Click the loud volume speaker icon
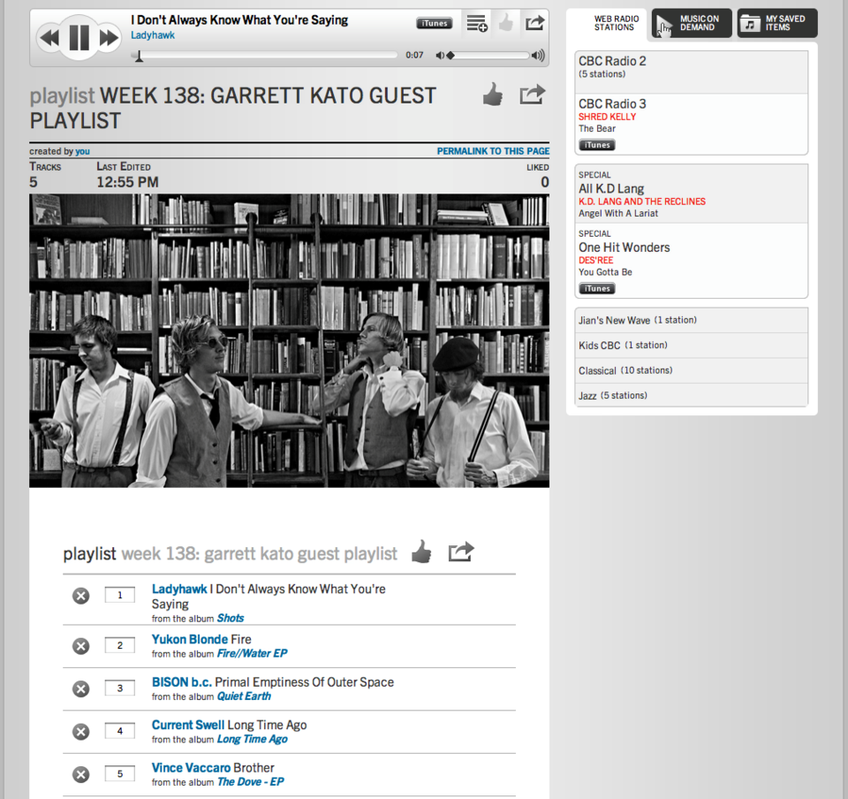Viewport: 848px width, 799px height. (538, 55)
